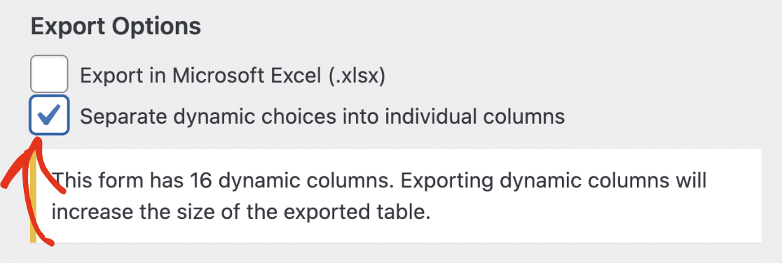Click the words 'This form has' in the notice
782x263 pixels.
click(117, 180)
